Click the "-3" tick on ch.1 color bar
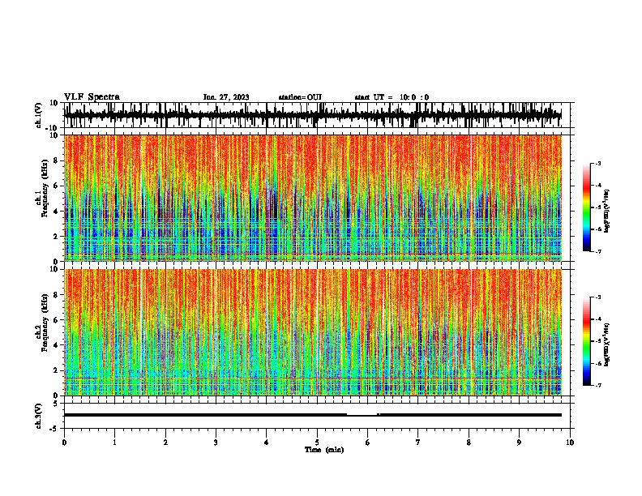The image size is (642, 496). (598, 164)
